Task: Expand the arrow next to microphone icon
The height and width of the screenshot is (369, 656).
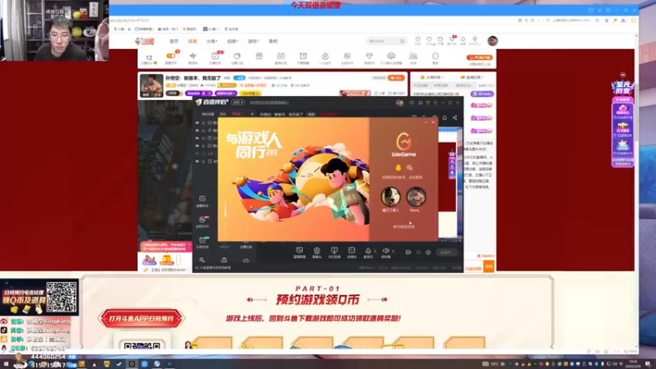Action: pos(376,252)
